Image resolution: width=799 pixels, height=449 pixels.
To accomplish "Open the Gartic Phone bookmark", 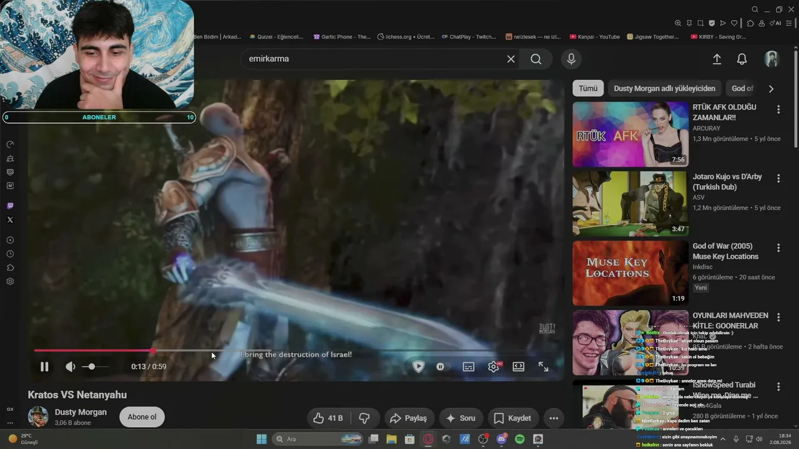I will (342, 37).
